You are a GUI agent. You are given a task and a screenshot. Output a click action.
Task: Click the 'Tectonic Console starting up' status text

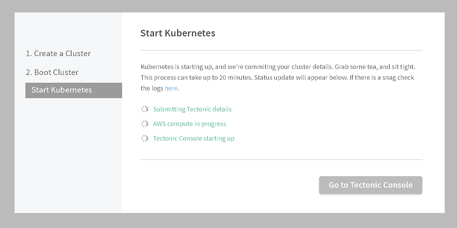click(x=194, y=139)
